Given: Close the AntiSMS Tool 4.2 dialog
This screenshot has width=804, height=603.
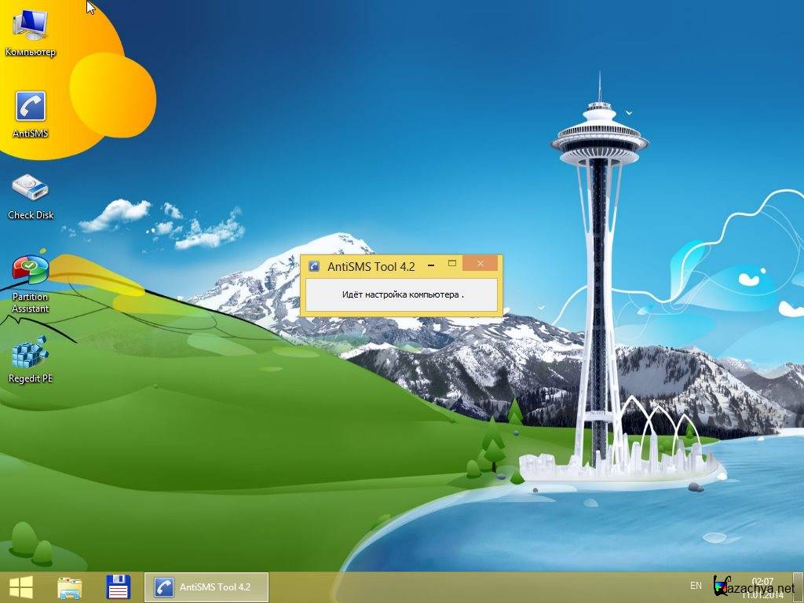Looking at the screenshot, I should click(x=480, y=265).
